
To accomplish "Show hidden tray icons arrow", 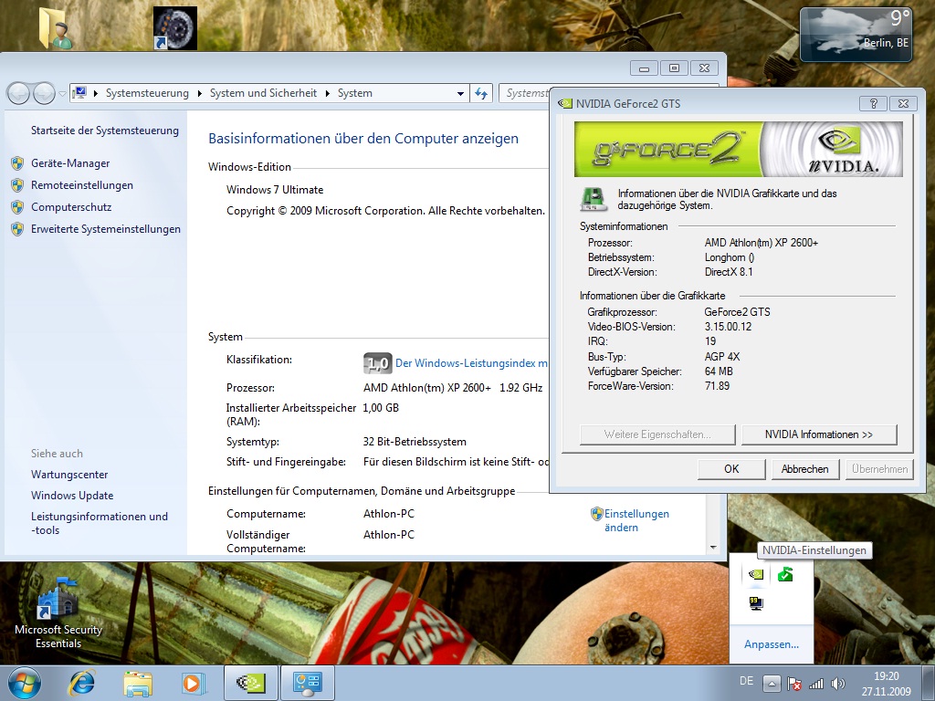I will [x=772, y=684].
